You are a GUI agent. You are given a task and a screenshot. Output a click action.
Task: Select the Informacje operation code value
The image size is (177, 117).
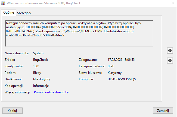(x=41, y=86)
